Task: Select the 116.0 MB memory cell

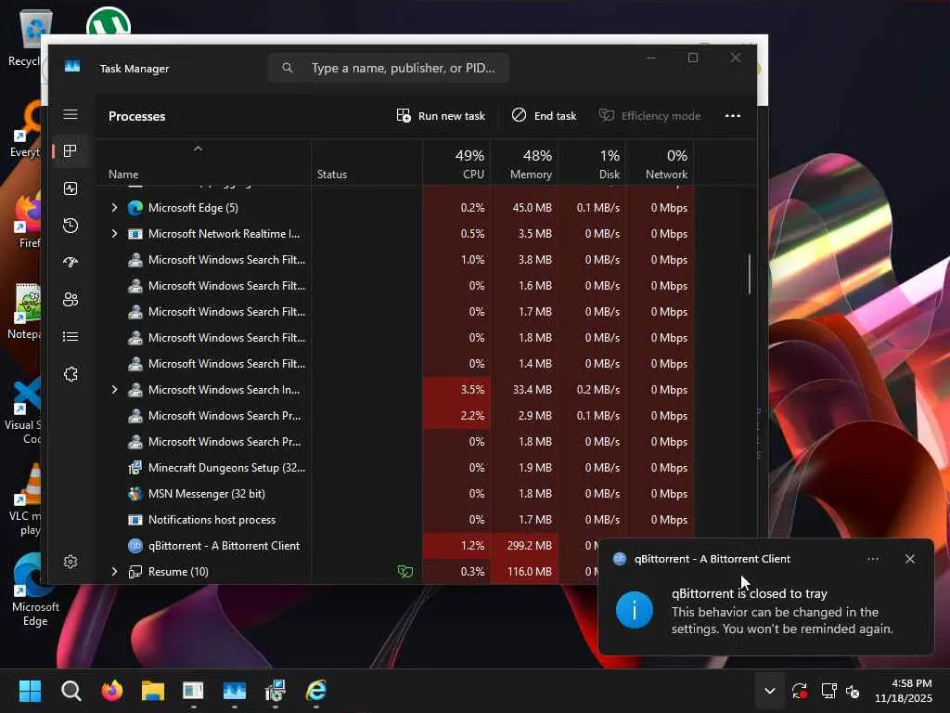Action: click(525, 572)
